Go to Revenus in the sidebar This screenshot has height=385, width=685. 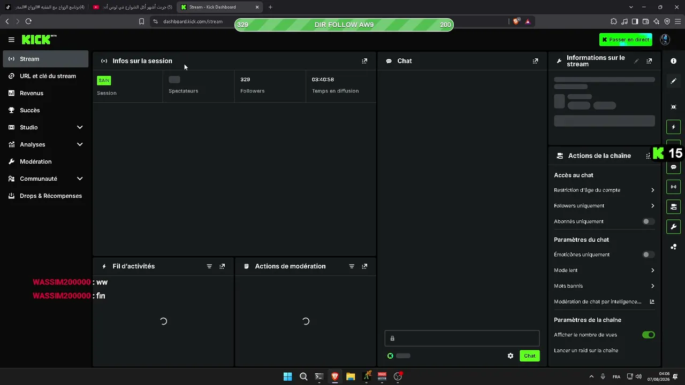pyautogui.click(x=45, y=93)
